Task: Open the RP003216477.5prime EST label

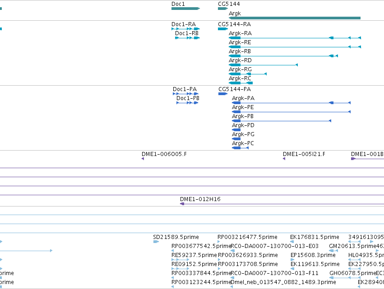Action: (x=247, y=237)
